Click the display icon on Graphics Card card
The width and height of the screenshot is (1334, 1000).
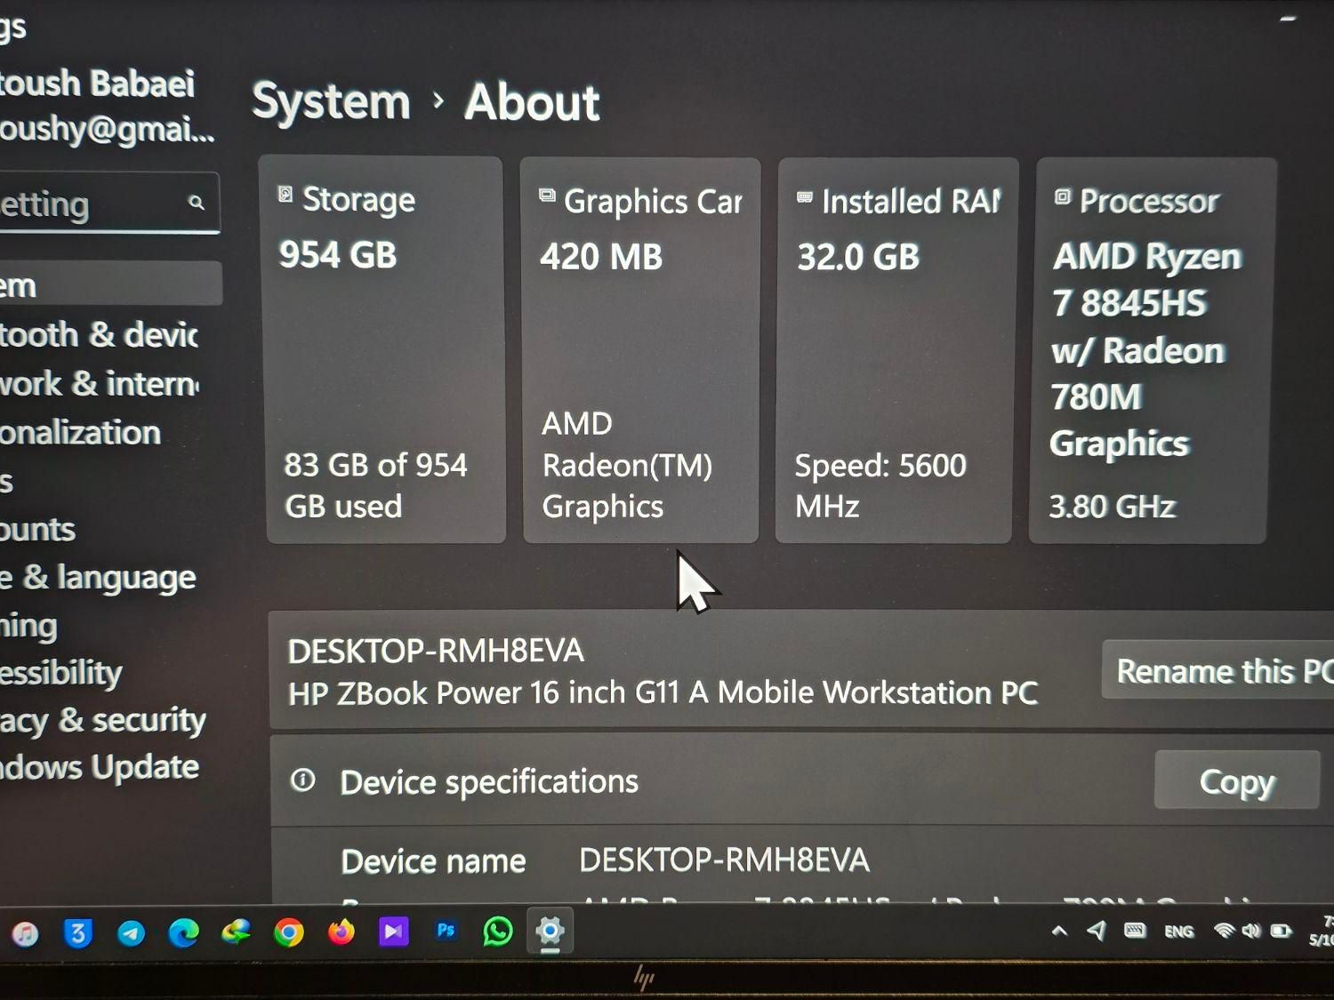547,196
